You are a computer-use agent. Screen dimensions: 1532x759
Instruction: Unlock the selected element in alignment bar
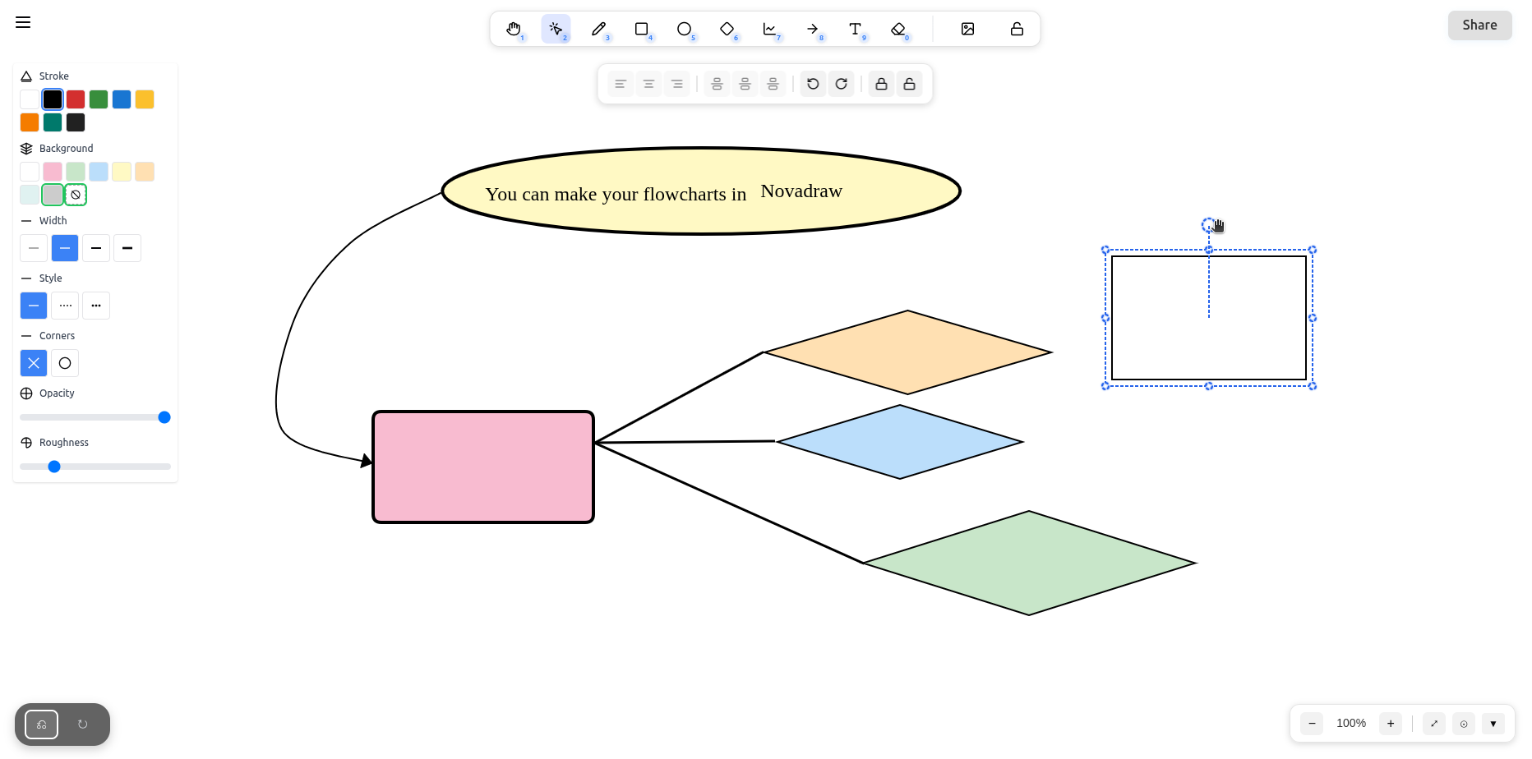pos(909,84)
